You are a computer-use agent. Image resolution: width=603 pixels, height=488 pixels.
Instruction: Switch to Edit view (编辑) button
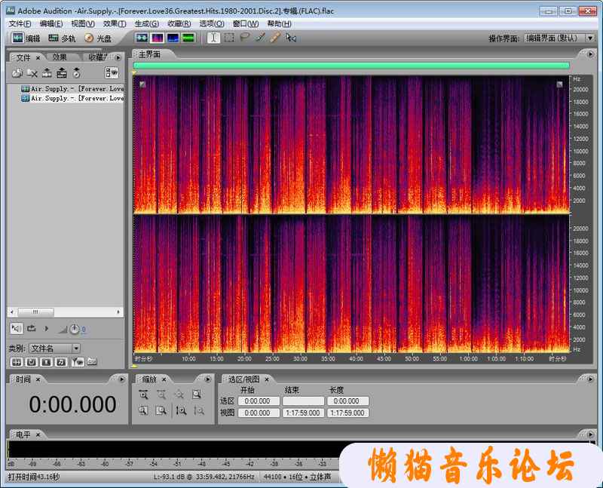[26, 38]
